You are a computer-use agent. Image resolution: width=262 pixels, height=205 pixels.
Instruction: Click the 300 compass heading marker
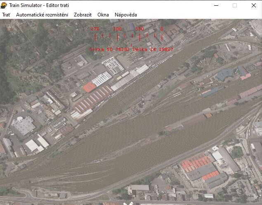point(117,29)
